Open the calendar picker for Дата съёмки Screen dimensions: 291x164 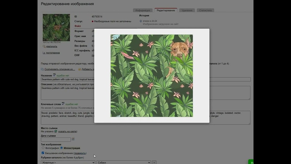click(x=73, y=139)
